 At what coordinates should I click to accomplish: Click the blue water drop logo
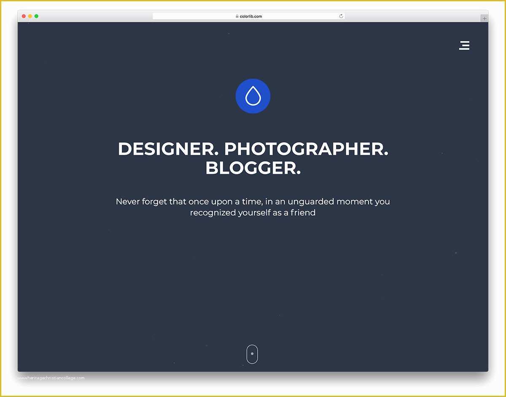click(253, 96)
